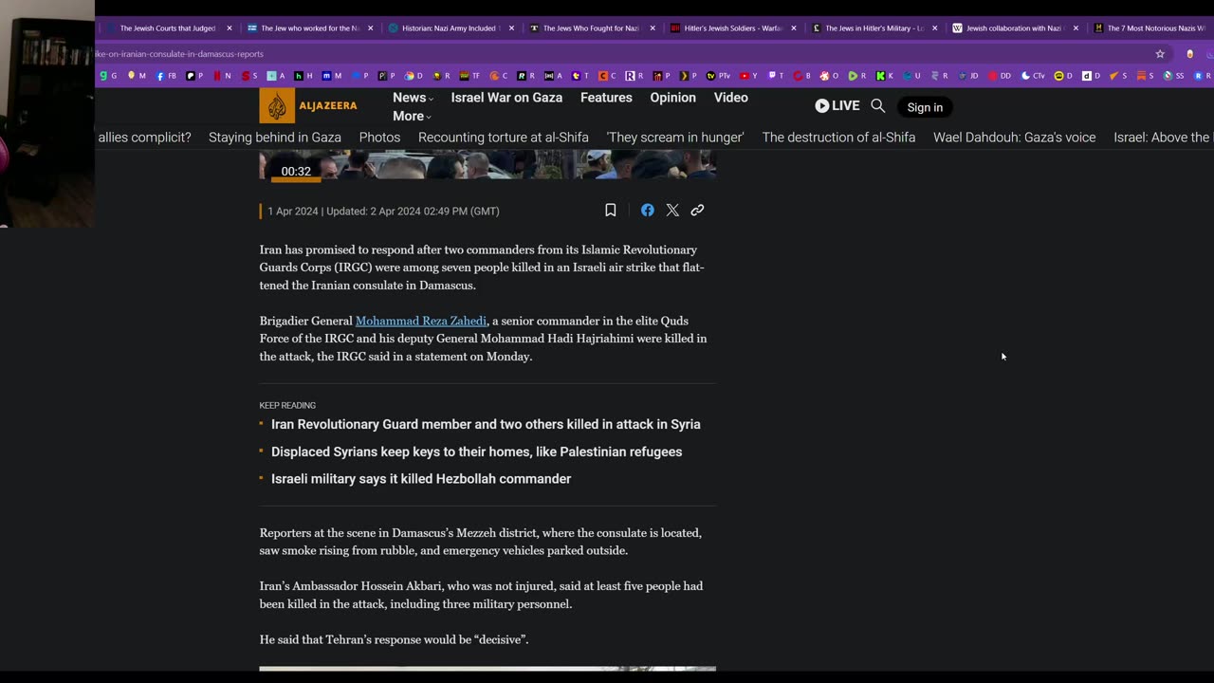This screenshot has height=683, width=1214.
Task: Open 'Wael Dahdouh: Gaza's voice' topic
Action: coord(1014,138)
